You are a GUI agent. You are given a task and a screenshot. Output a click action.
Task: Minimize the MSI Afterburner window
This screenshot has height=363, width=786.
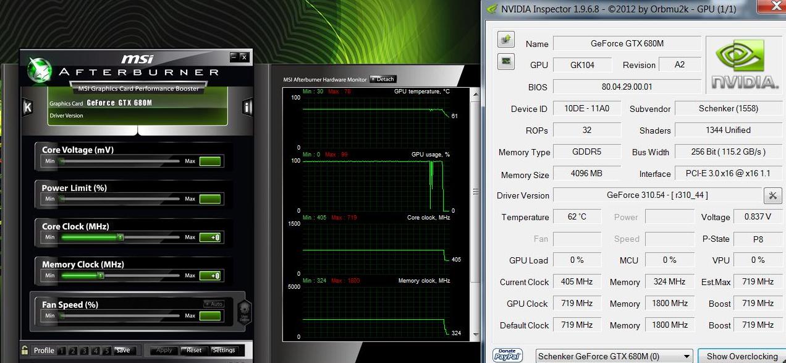click(234, 57)
